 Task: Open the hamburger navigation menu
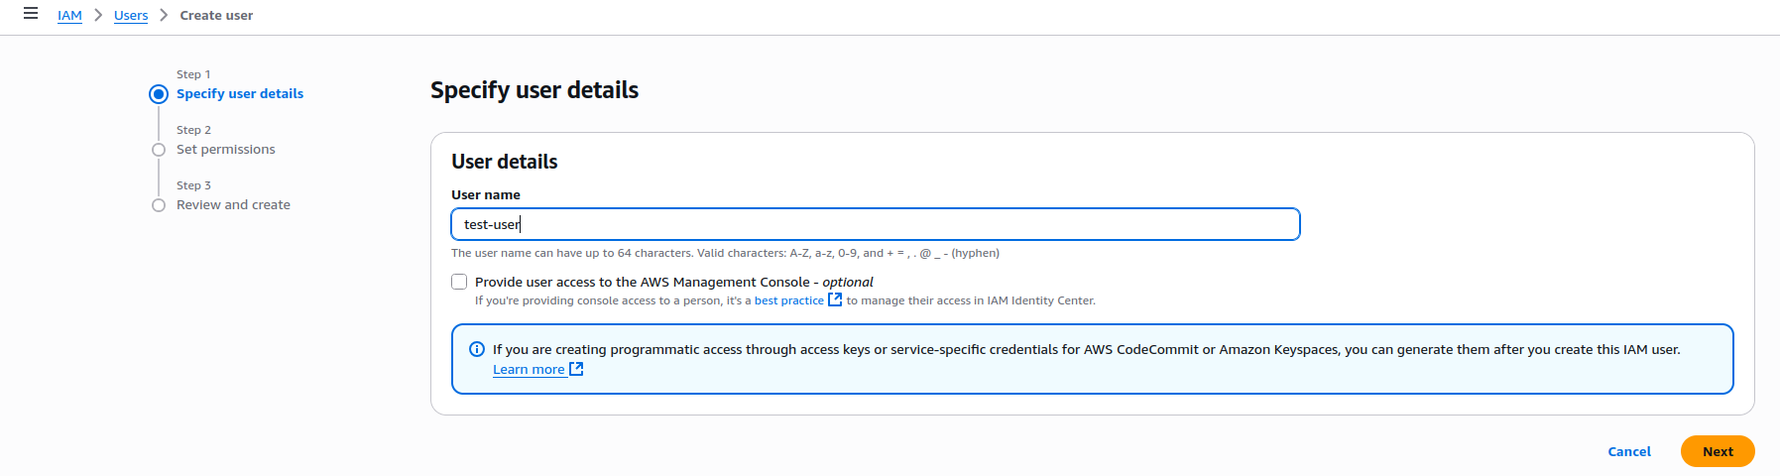tap(31, 14)
